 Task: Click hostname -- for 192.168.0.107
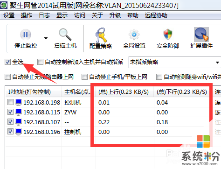(67, 122)
